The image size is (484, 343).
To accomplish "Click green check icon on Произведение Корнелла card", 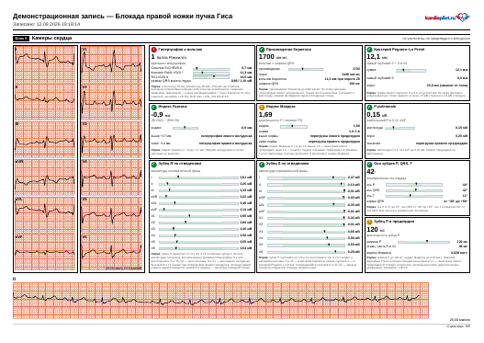I will coord(262,50).
